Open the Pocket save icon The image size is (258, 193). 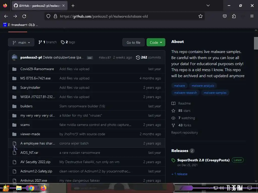point(224,16)
